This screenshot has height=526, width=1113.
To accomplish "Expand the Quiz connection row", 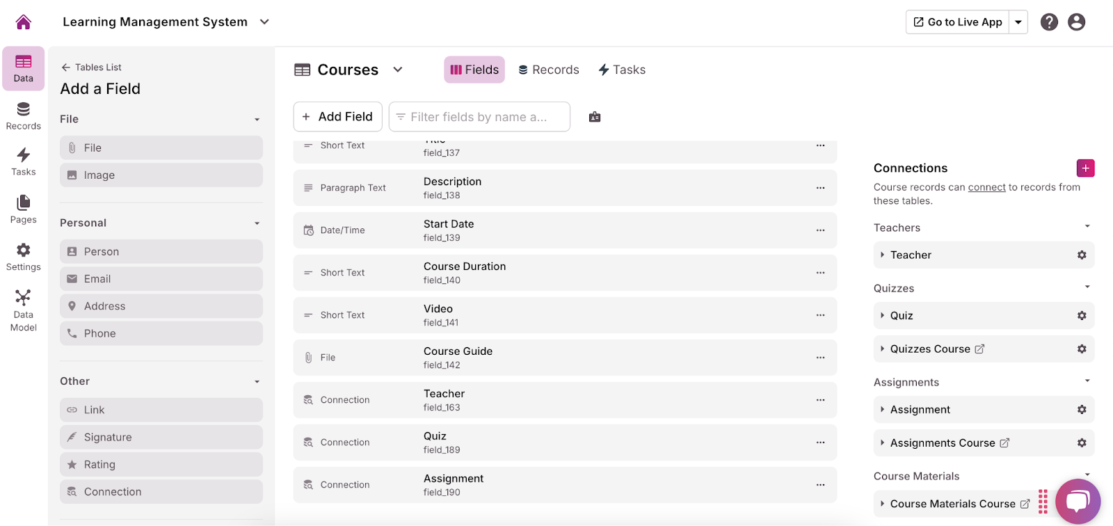I will click(883, 316).
